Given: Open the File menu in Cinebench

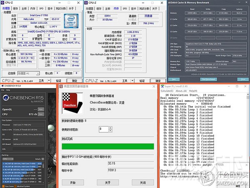Looking at the screenshot, I should 3,90.
